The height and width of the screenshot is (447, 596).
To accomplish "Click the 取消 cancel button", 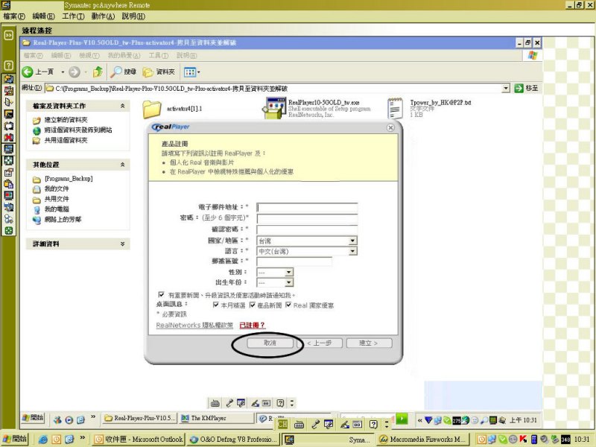I will [269, 343].
